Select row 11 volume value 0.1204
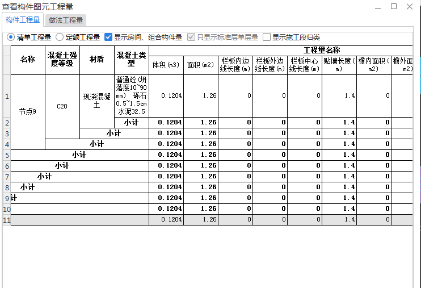The image size is (421, 288). pyautogui.click(x=166, y=220)
